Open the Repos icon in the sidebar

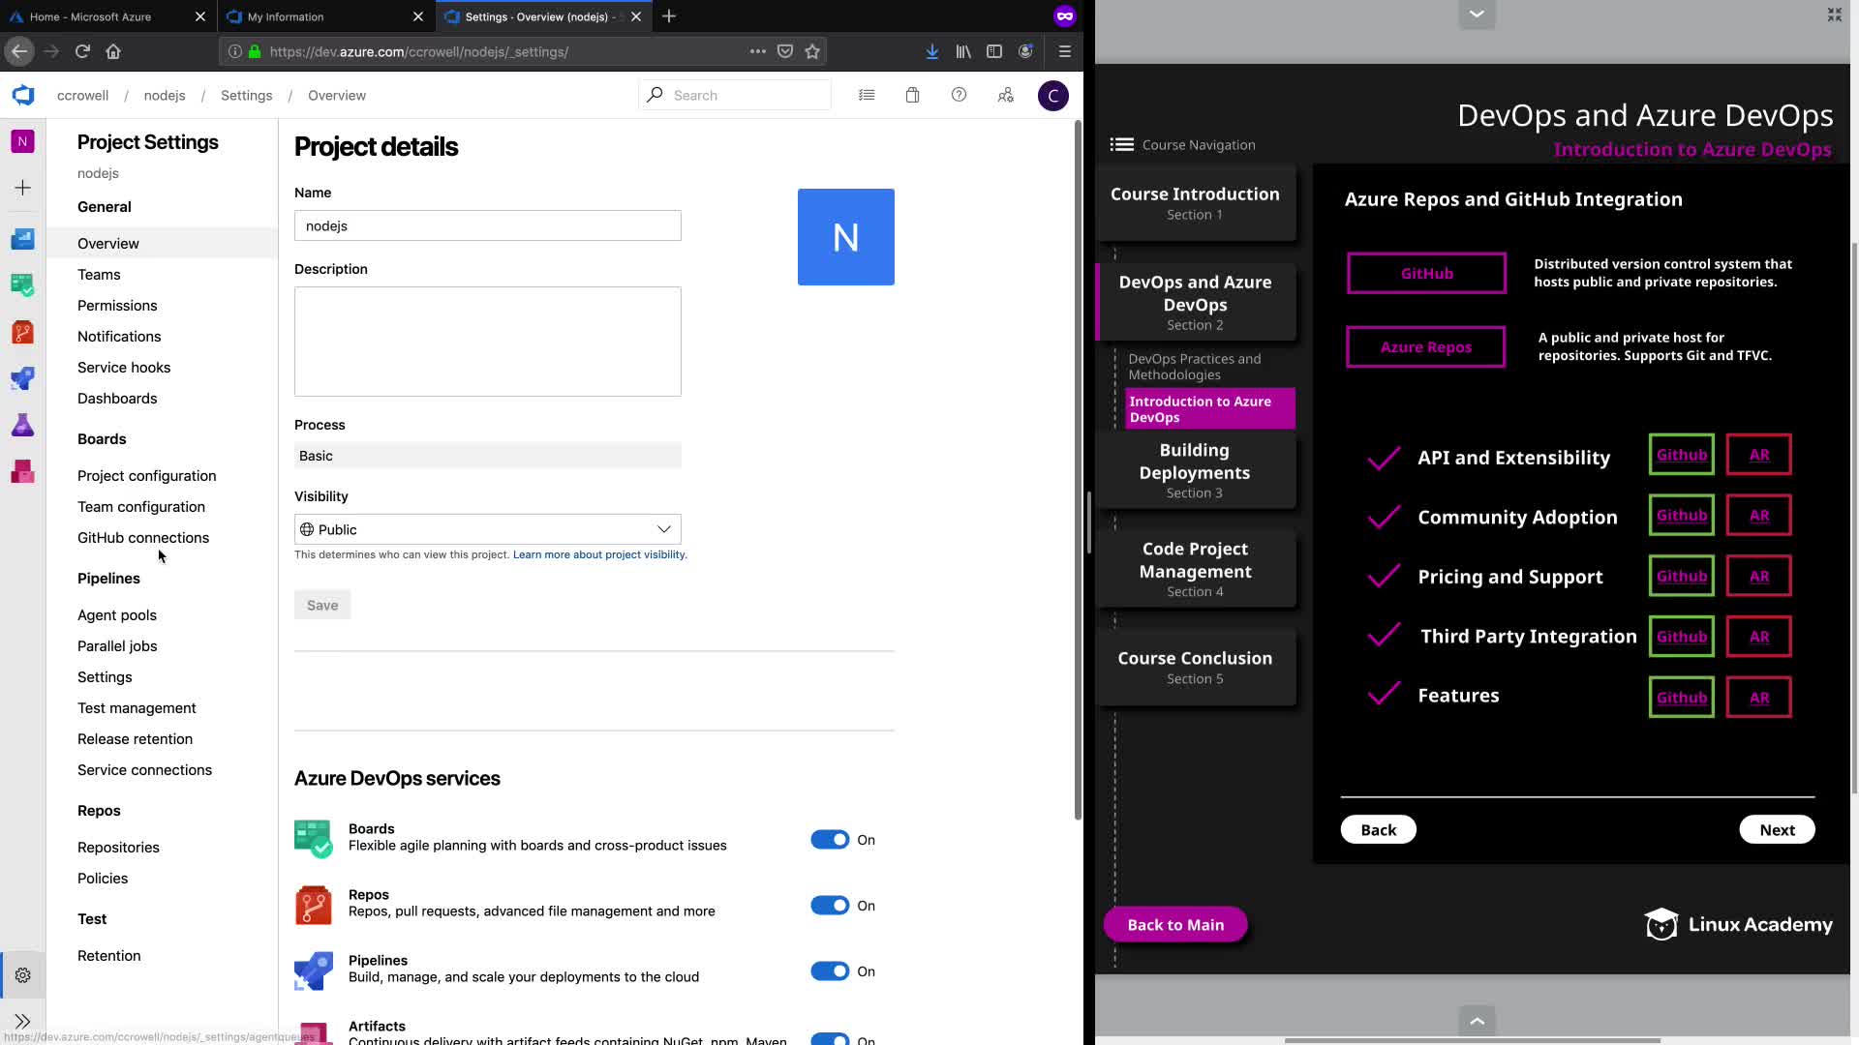(22, 333)
